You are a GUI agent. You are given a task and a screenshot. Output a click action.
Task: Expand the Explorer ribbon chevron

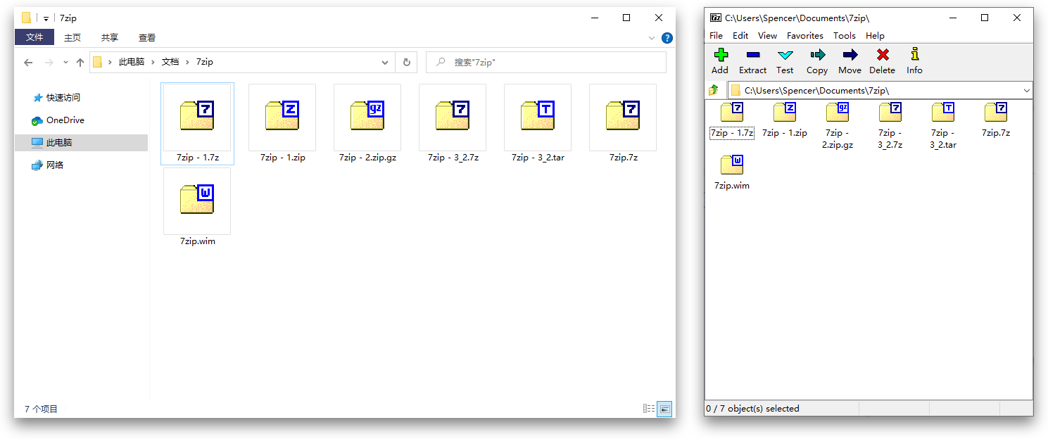(651, 38)
